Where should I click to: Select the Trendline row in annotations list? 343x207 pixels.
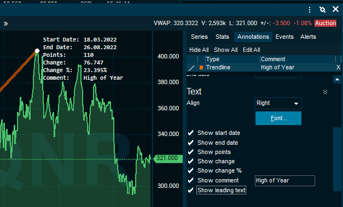tap(264, 67)
